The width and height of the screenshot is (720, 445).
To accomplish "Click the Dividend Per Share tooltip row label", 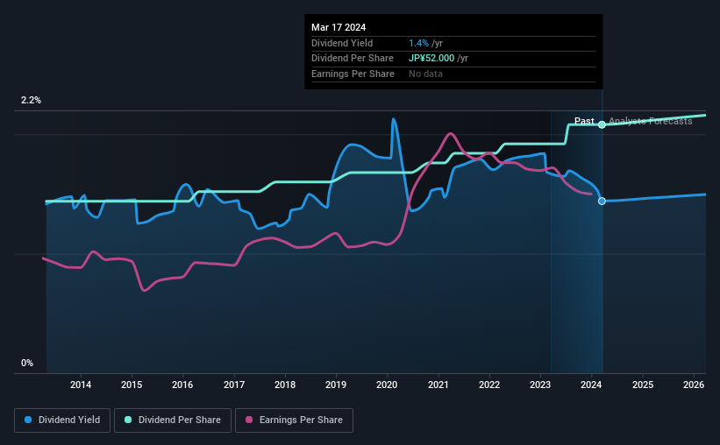I will [x=353, y=59].
